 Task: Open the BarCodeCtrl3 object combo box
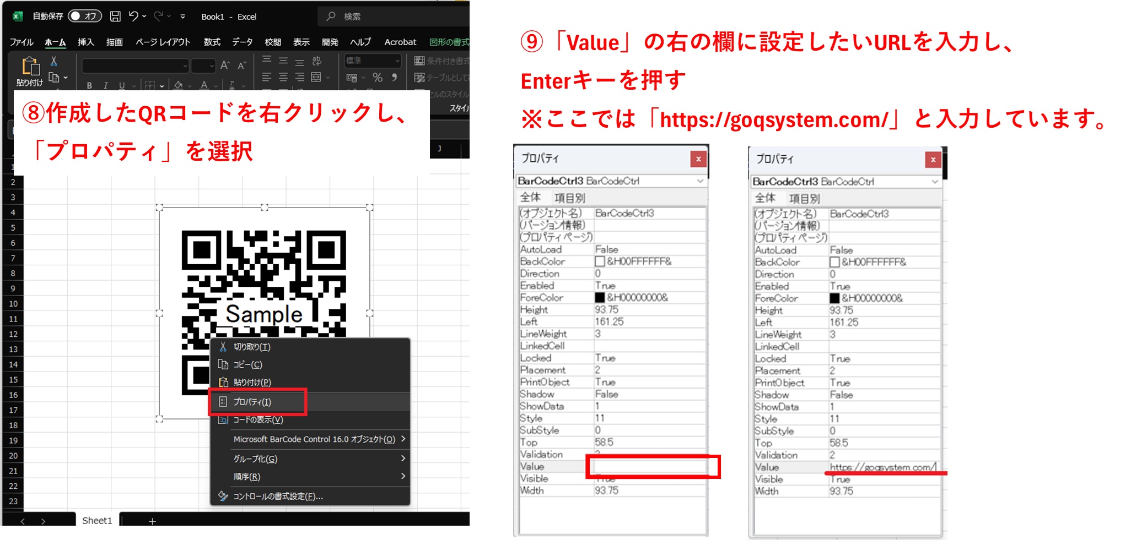(612, 181)
